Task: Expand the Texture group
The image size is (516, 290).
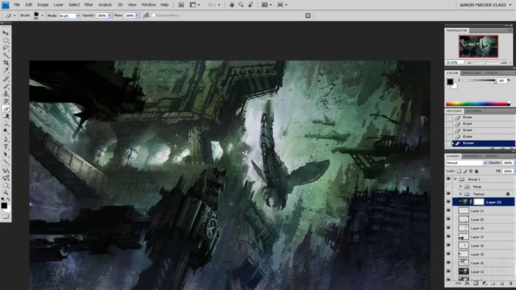Action: point(461,194)
